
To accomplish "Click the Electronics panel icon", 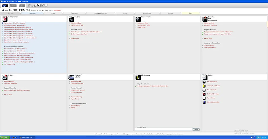I will point(138,78).
